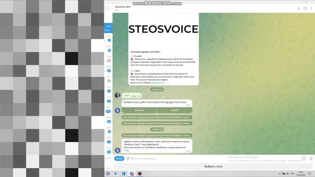Click the blue Меню bot button
315x177 pixels.
(119, 158)
